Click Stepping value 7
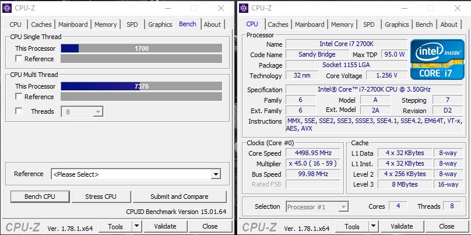The width and height of the screenshot is (471, 235). click(448, 100)
